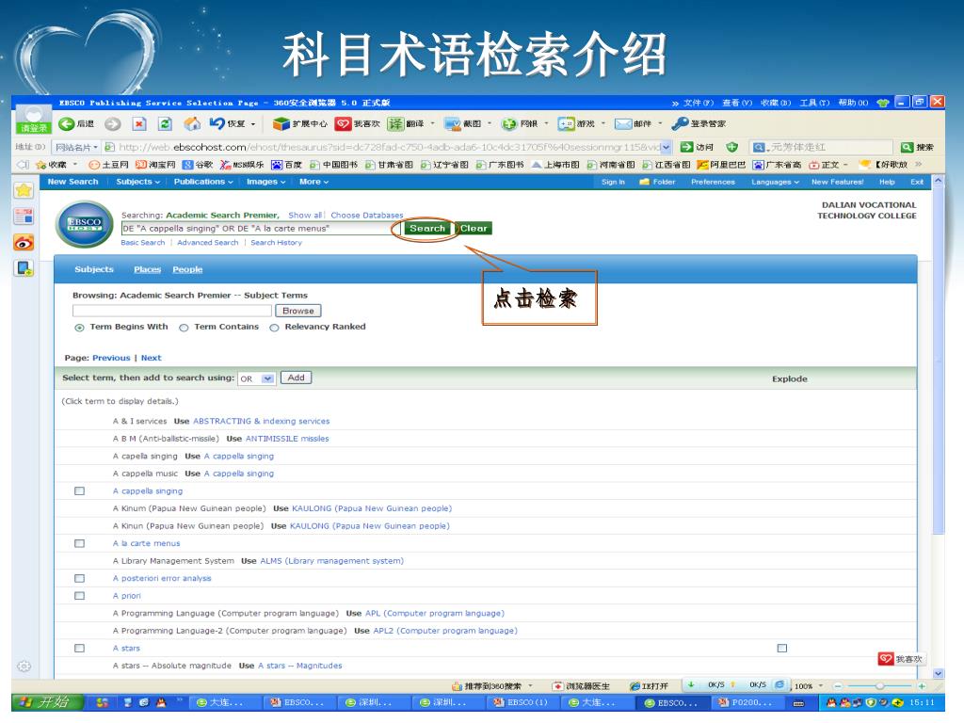Open the mail envelope toolbar icon
Image resolution: width=964 pixels, height=723 pixels.
tap(623, 124)
